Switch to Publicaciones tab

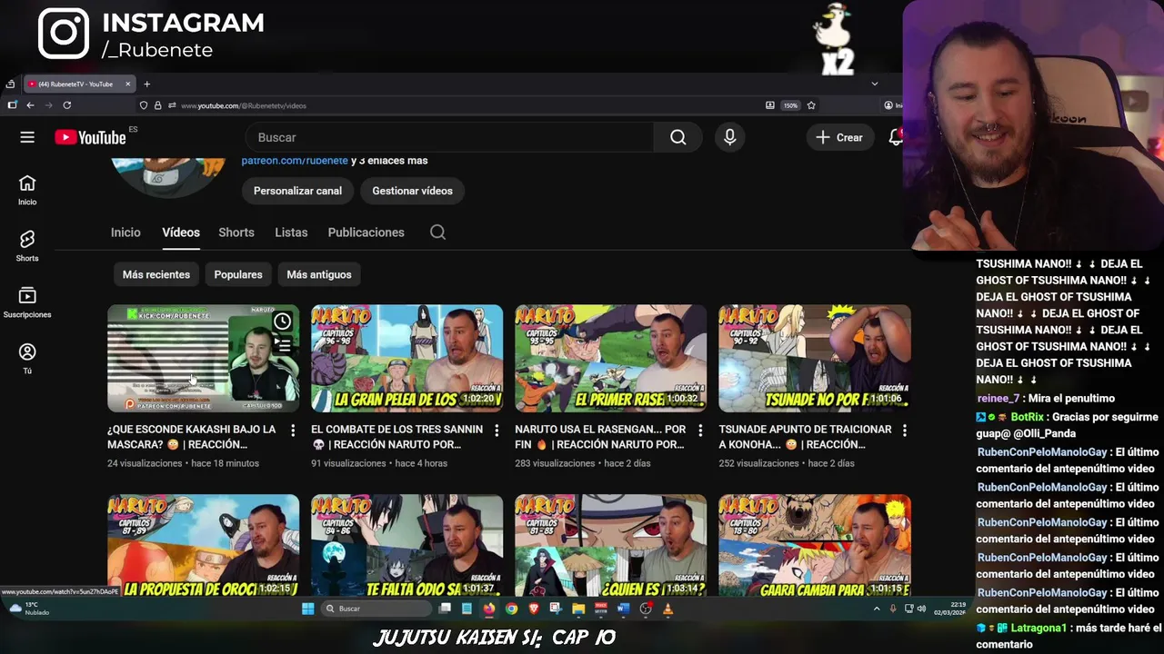366,233
